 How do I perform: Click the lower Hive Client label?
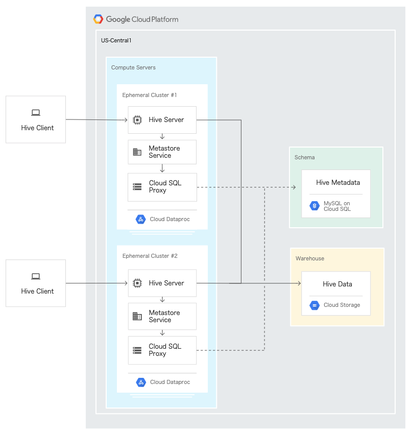coord(37,291)
